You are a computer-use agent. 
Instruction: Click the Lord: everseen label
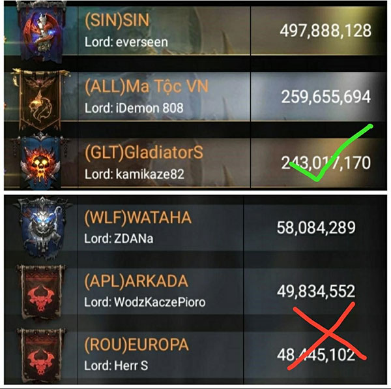tap(126, 42)
